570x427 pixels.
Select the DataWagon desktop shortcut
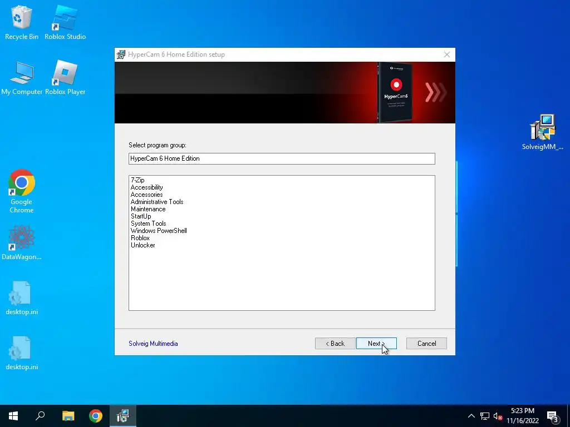(22, 242)
